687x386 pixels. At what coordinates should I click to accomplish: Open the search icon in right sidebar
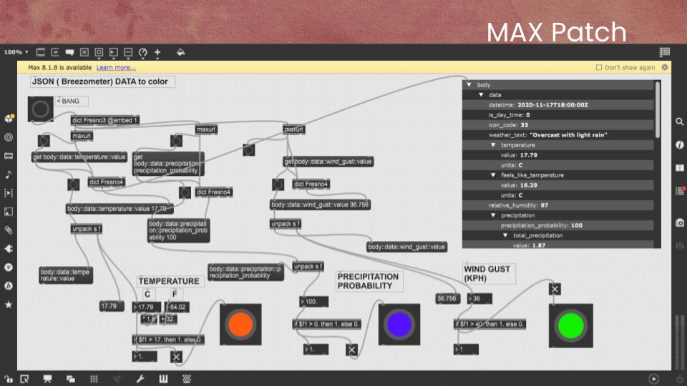click(x=679, y=122)
